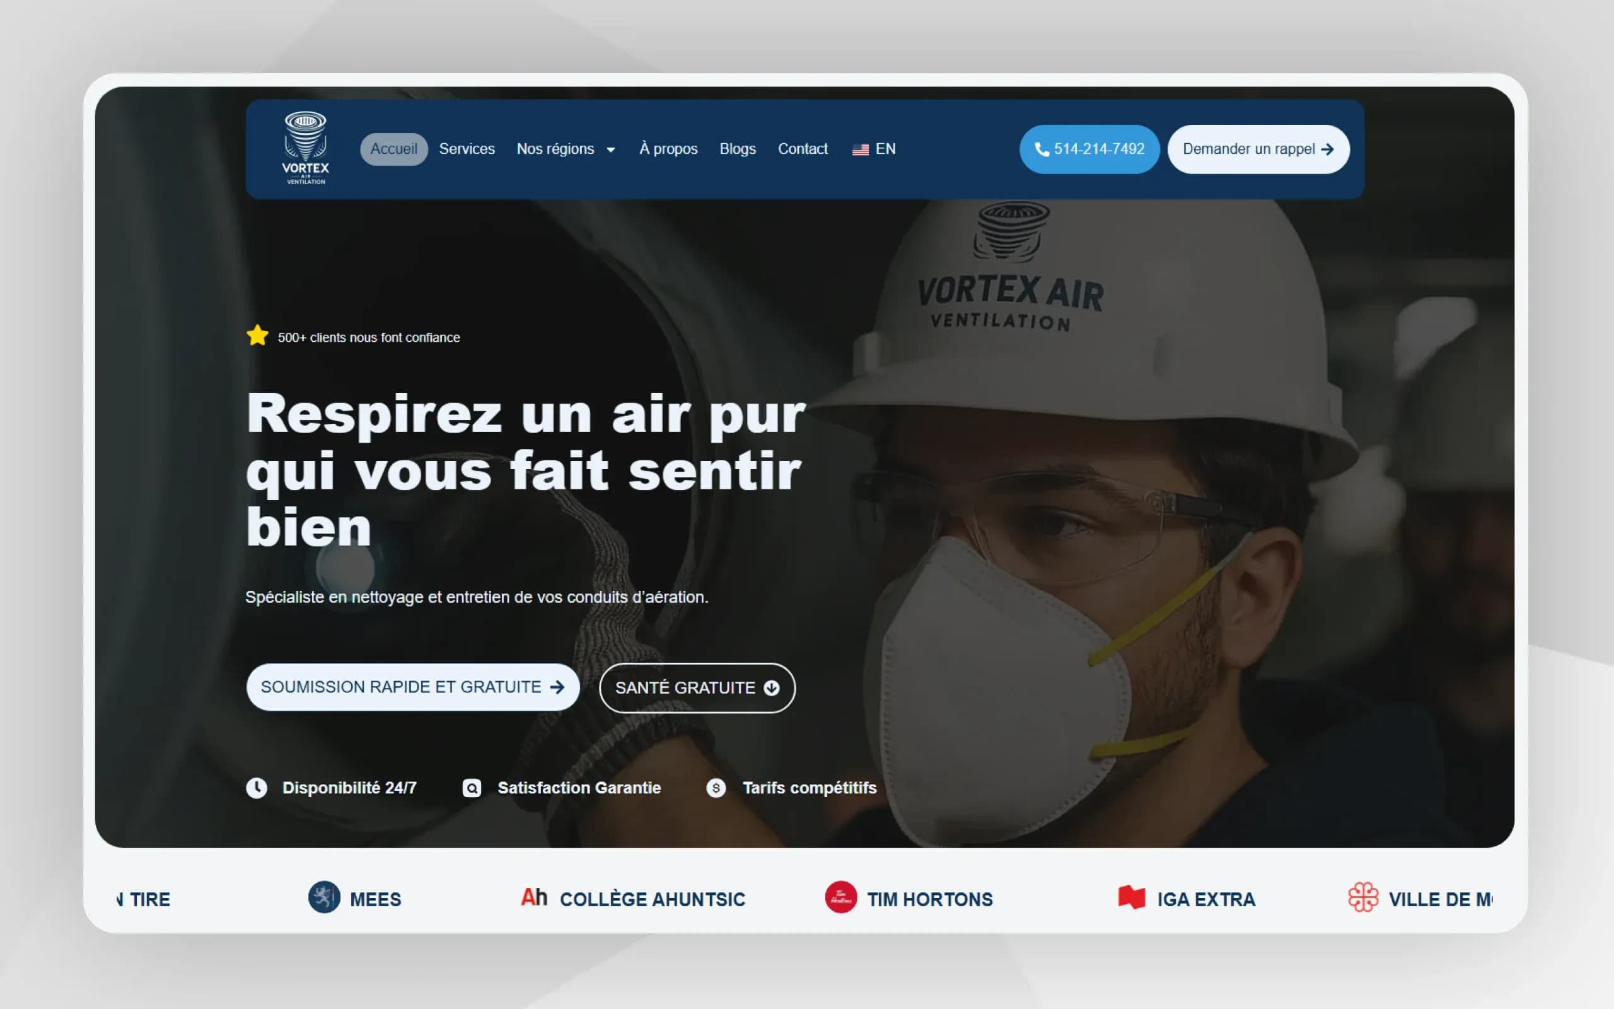Click the badge icon beside Satisfaction Garantie
Screen dimensions: 1614x1009
pos(472,788)
